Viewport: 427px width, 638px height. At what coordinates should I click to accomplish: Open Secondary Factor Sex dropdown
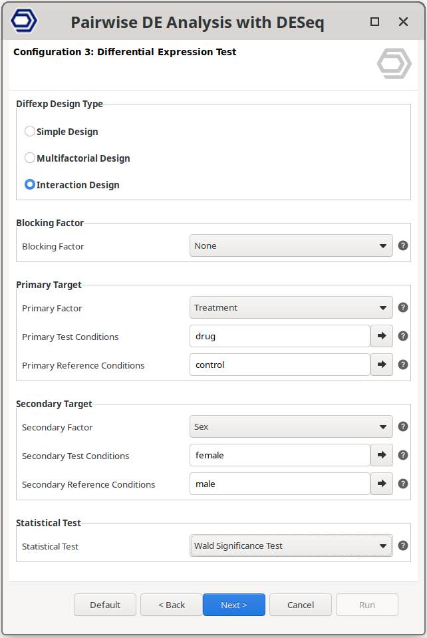click(291, 426)
